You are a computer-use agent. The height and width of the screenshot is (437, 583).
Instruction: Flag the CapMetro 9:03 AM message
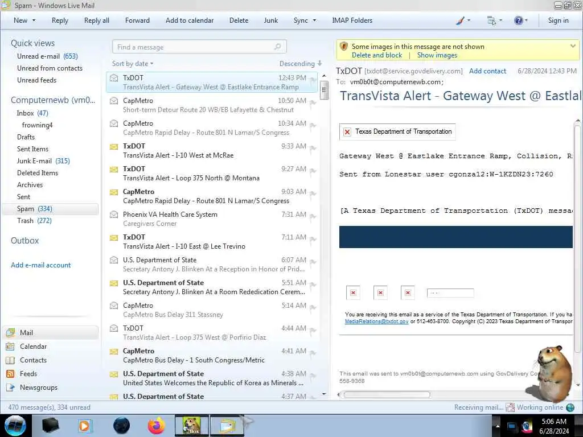(313, 193)
